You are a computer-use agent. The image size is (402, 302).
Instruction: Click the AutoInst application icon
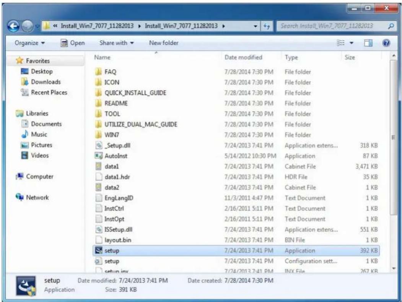[x=99, y=156]
